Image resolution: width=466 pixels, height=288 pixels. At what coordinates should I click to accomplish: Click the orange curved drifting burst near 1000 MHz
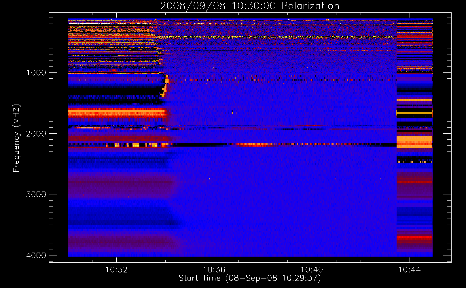[x=164, y=86]
